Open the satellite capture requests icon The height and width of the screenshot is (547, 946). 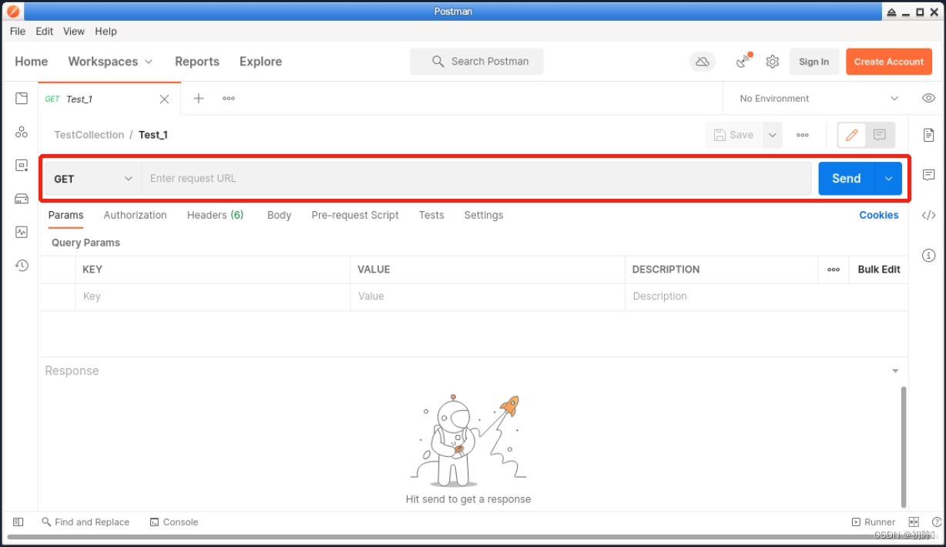pyautogui.click(x=744, y=61)
